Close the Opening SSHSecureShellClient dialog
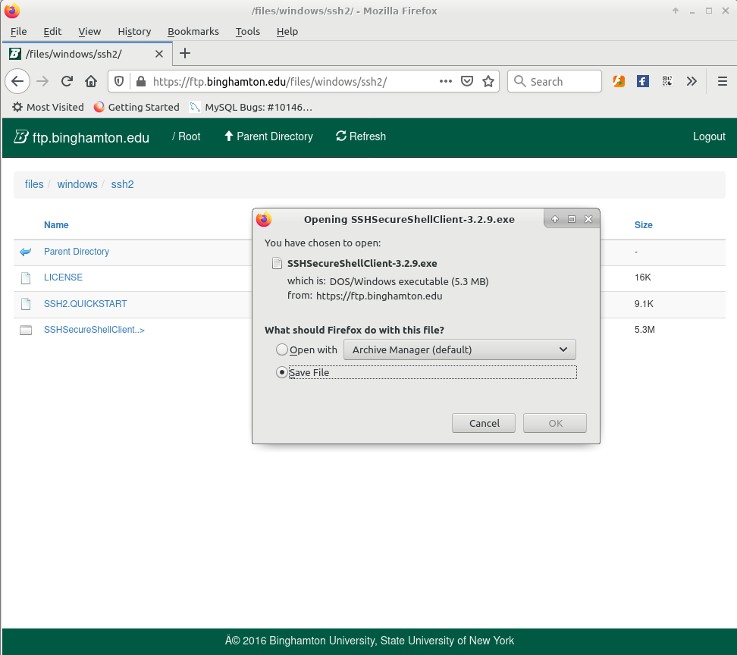This screenshot has width=737, height=655. pyautogui.click(x=588, y=219)
